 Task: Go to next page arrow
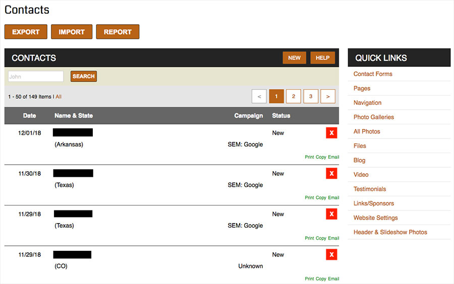328,96
